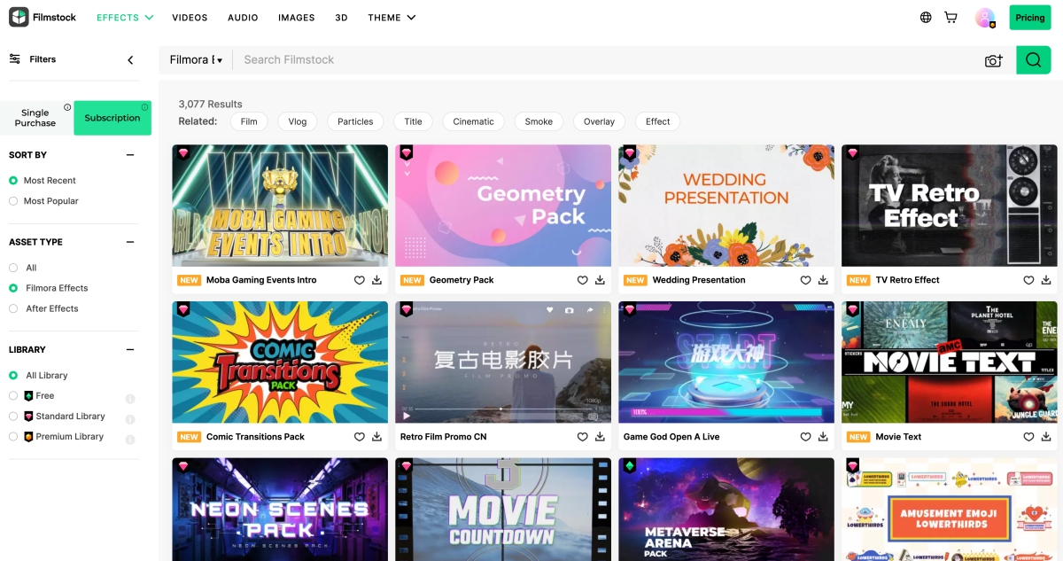This screenshot has height=561, width=1063.
Task: Select the Most Popular sort option
Action: click(x=13, y=201)
